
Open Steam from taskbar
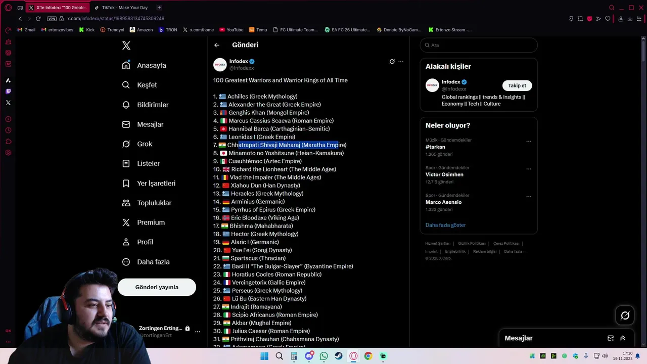(x=339, y=356)
